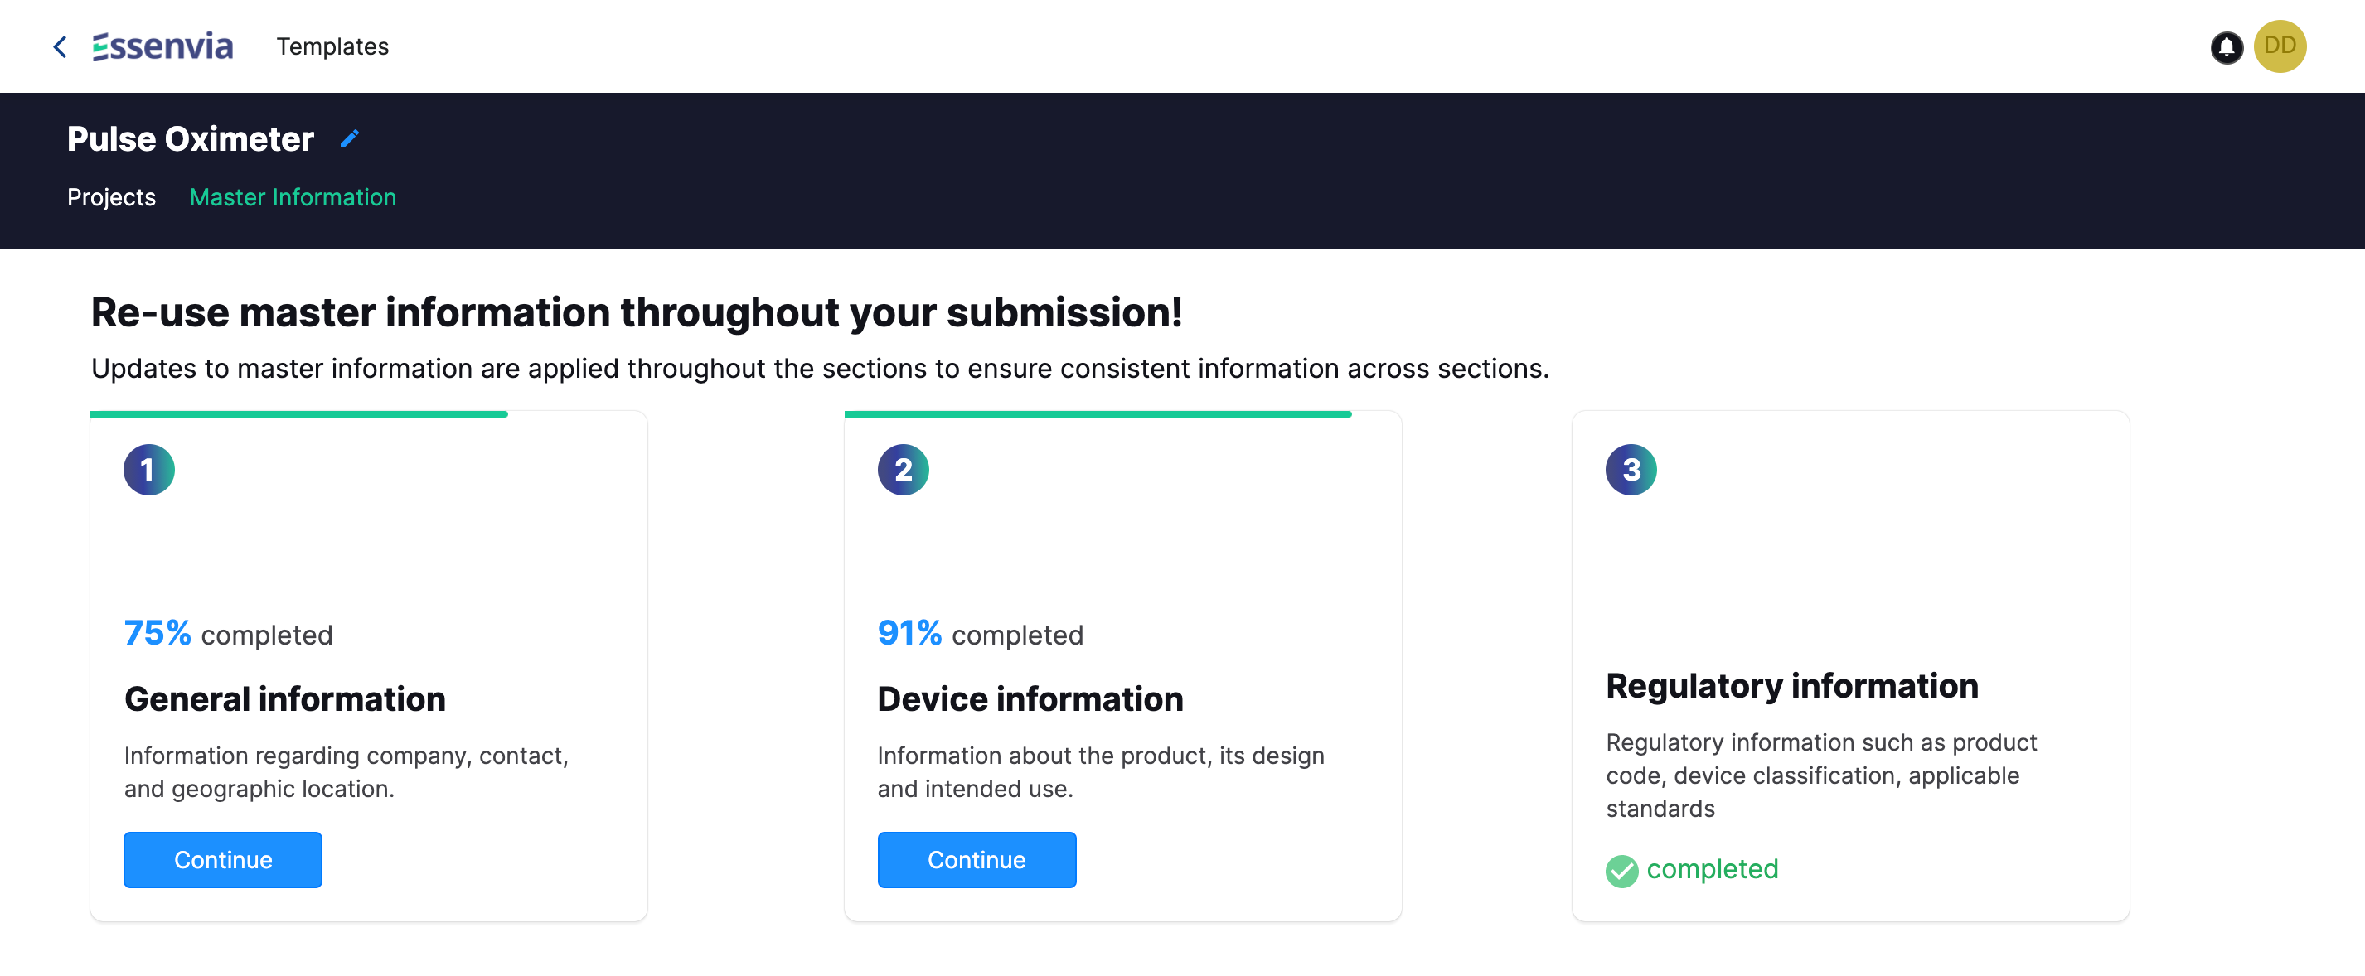The image size is (2365, 976).
Task: Open the Templates menu item
Action: tap(332, 46)
